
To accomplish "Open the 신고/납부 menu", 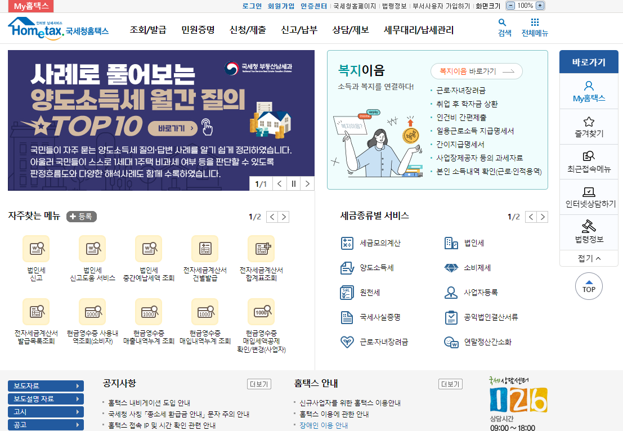I will (299, 30).
